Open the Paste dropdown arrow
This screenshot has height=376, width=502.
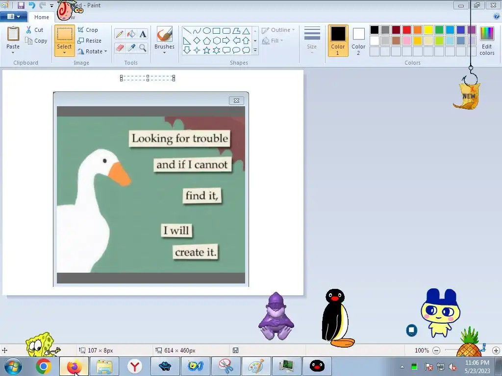(13, 52)
